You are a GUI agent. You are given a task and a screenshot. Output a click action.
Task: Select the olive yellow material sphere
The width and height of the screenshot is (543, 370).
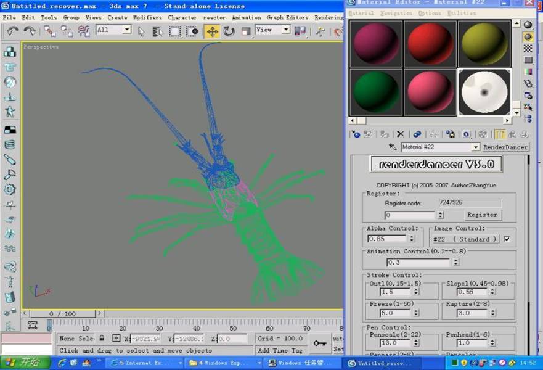coord(484,44)
